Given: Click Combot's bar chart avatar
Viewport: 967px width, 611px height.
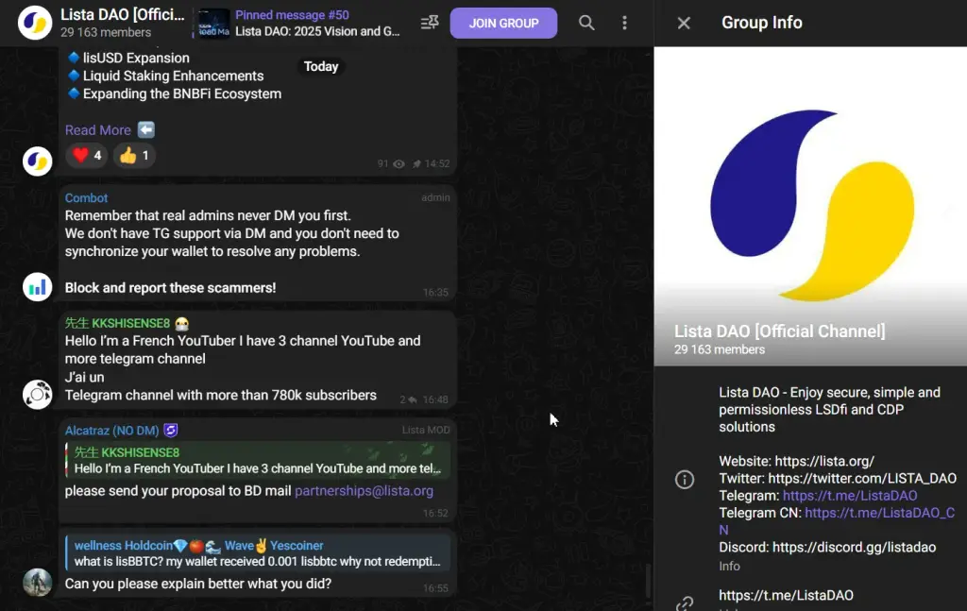Looking at the screenshot, I should pos(37,287).
